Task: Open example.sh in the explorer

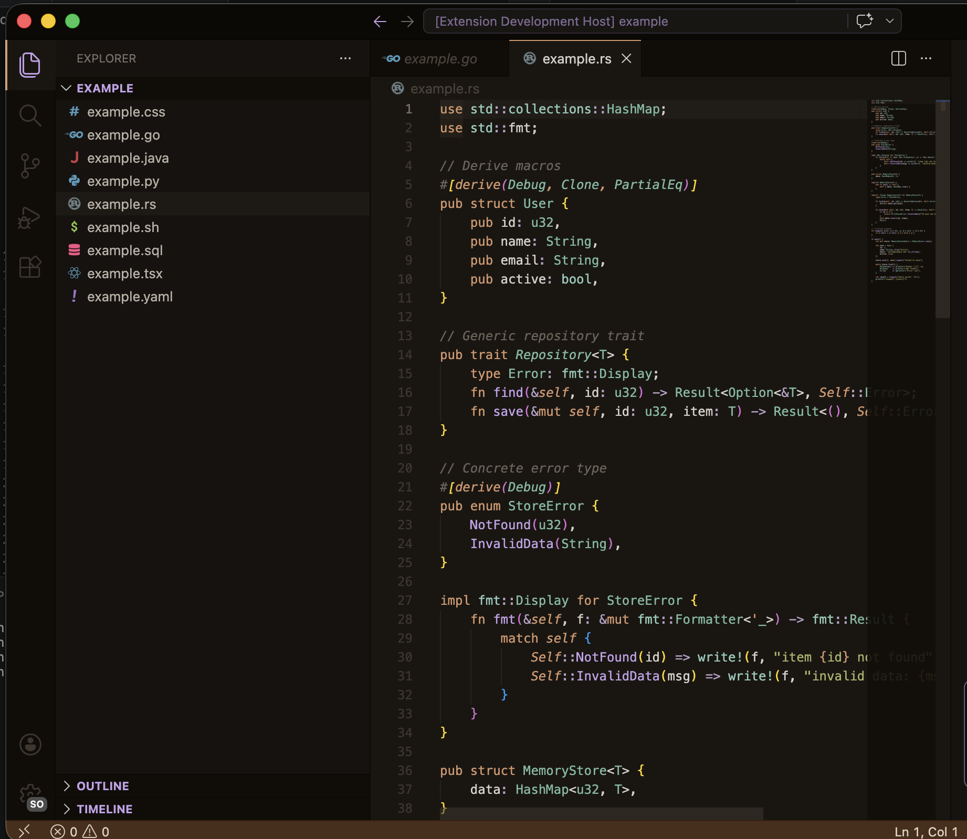Action: [x=213, y=227]
